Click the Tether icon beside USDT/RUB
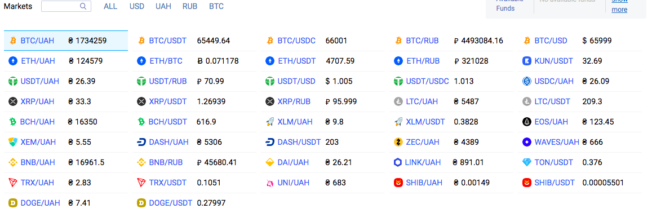Viewport: 652px width, 213px height. (141, 82)
